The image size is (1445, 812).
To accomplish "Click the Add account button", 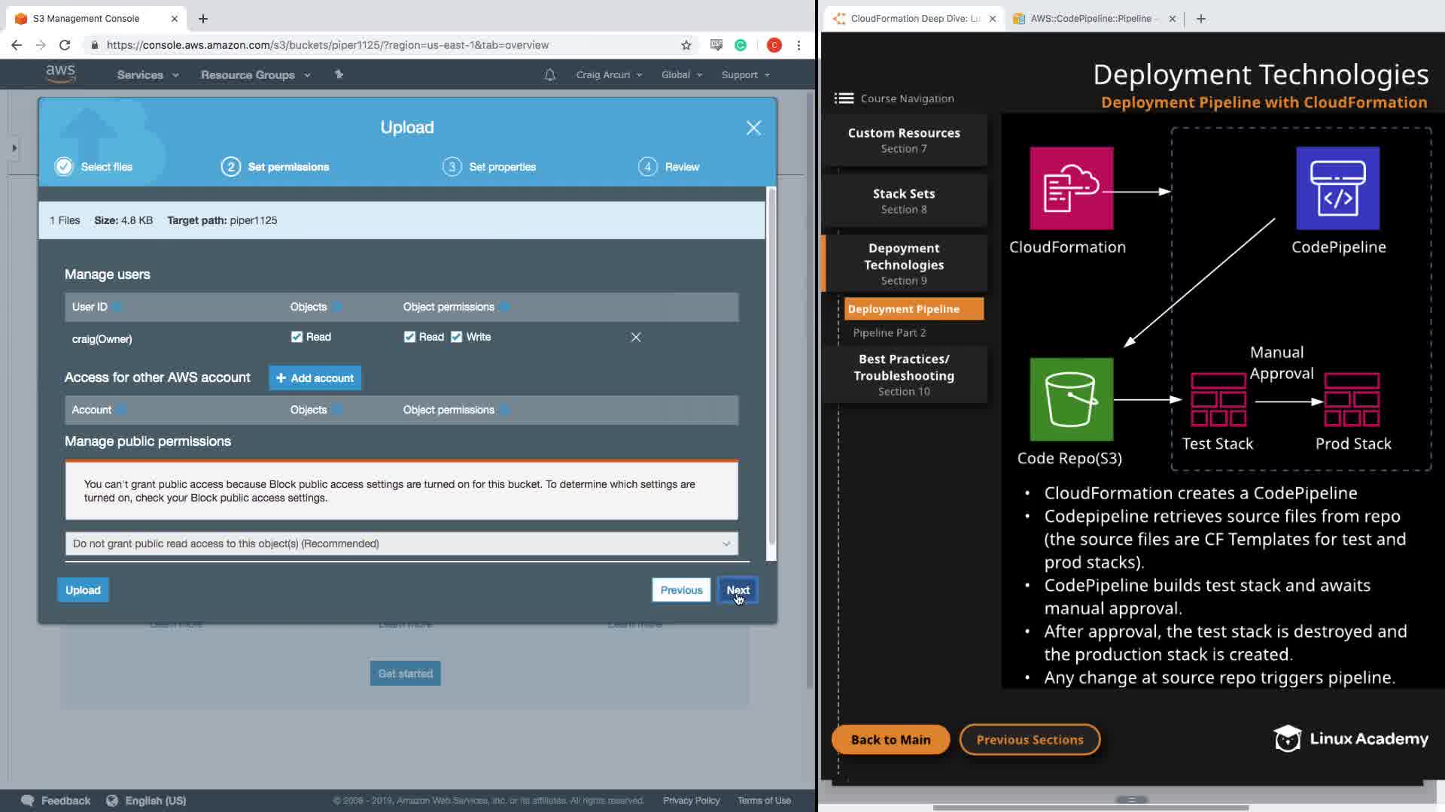I will (x=315, y=378).
